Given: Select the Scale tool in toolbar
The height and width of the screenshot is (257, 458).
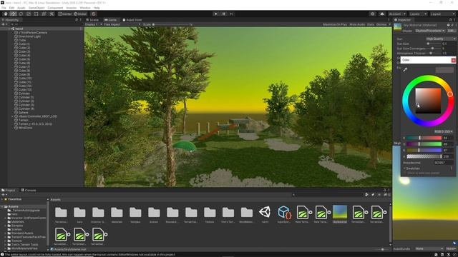Looking at the screenshot, I should click(29, 14).
